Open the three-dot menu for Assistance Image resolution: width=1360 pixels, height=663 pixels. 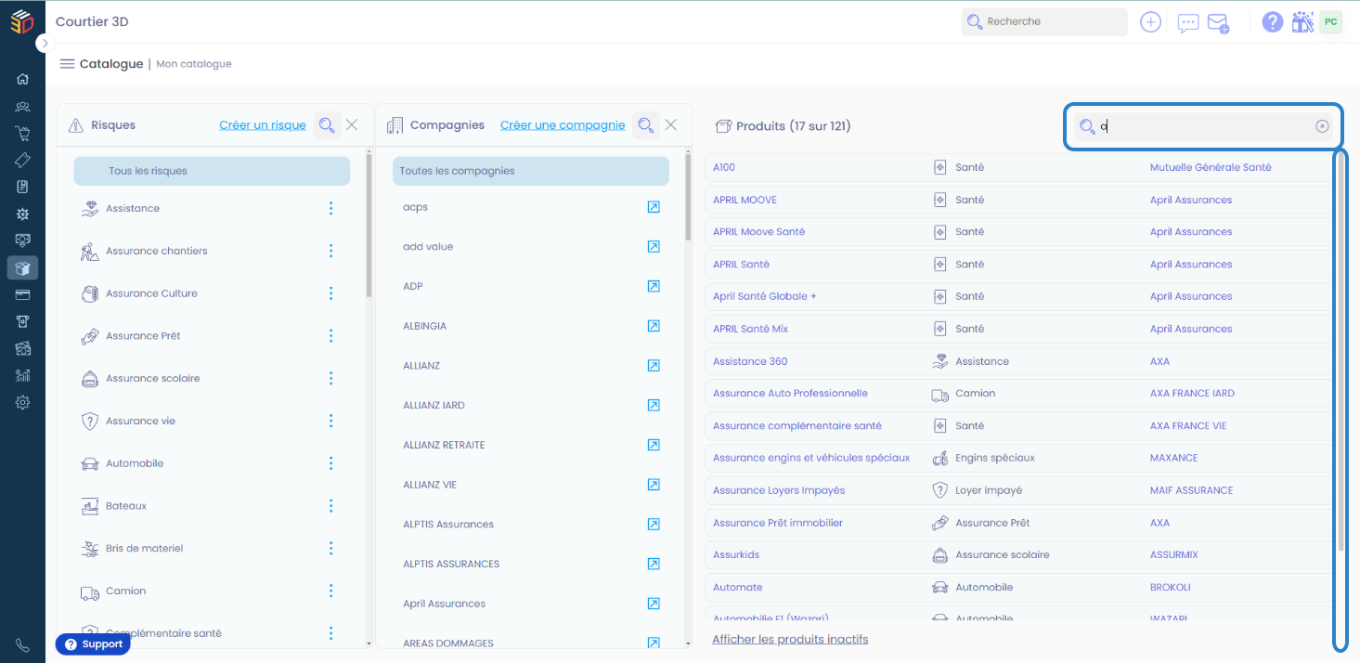tap(331, 209)
